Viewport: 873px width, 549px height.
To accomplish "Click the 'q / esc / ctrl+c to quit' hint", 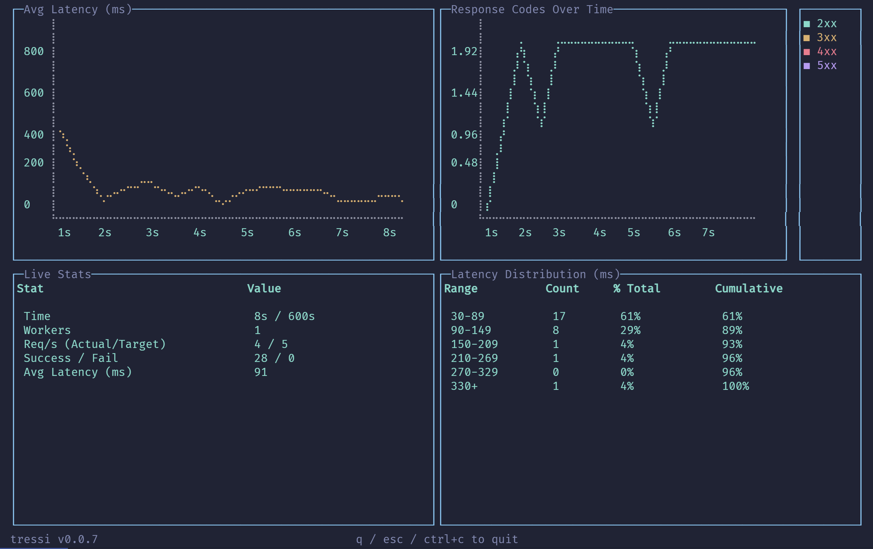I will [437, 539].
